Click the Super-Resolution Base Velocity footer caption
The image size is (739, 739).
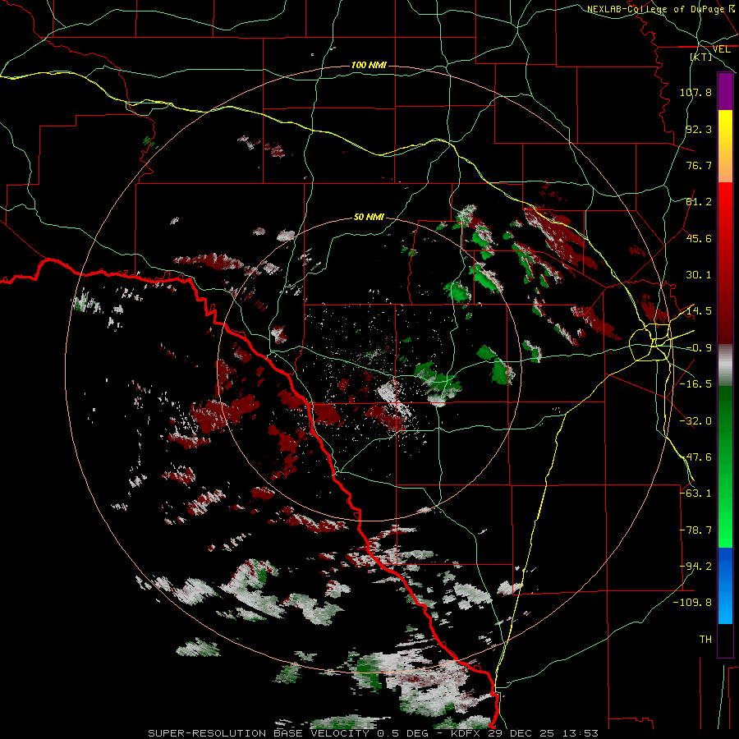(374, 733)
